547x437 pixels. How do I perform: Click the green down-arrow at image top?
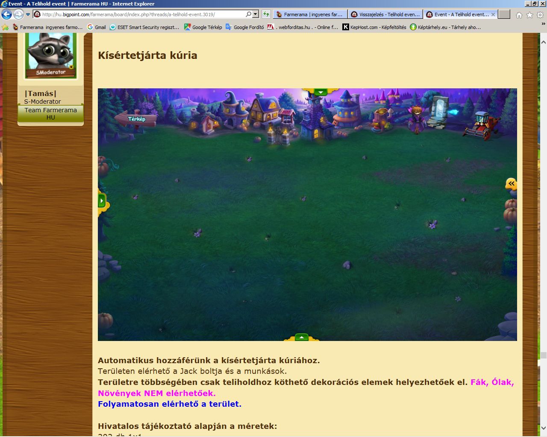pyautogui.click(x=321, y=92)
